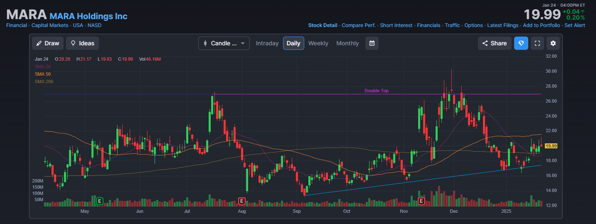Share the MARA chart
The width and height of the screenshot is (596, 224).
point(495,43)
